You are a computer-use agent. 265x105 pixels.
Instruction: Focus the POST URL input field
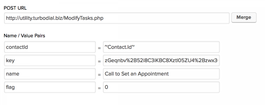pos(117,18)
